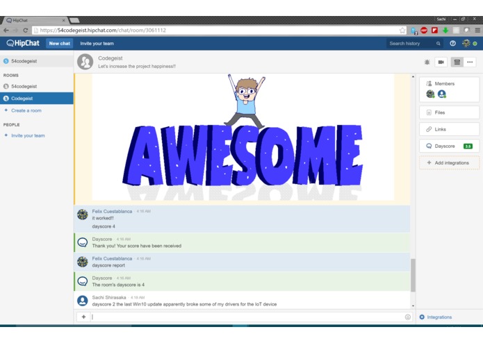Click Felix avatar beside 'dayscore report'

pyautogui.click(x=83, y=262)
